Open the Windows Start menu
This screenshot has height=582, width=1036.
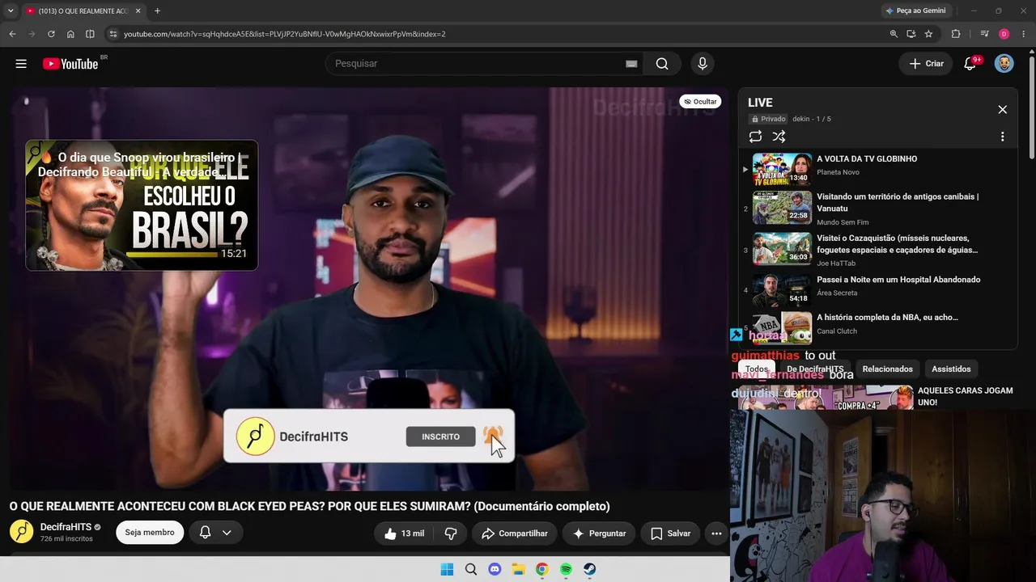click(x=447, y=569)
